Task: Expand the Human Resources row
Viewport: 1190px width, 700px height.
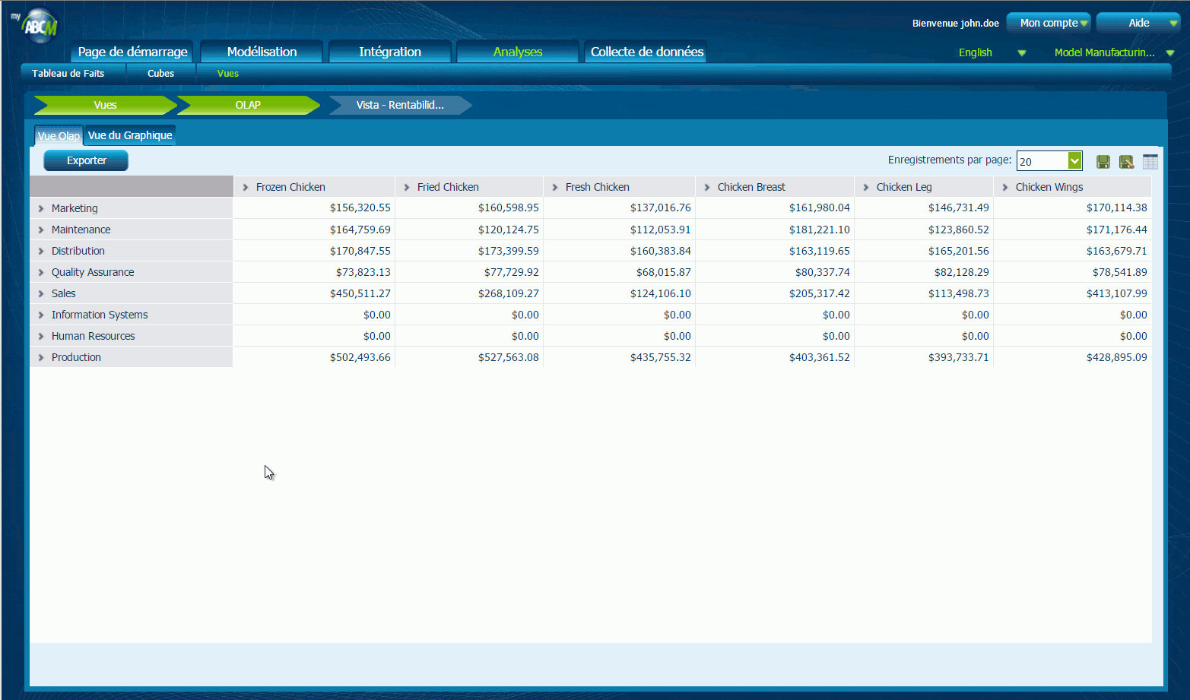Action: point(41,336)
